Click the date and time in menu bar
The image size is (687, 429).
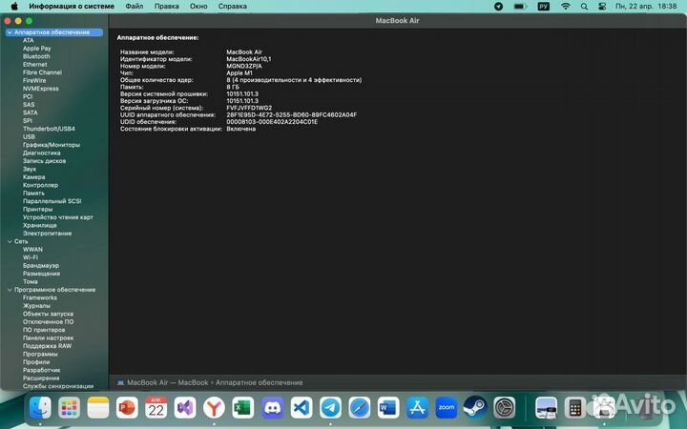(x=646, y=6)
